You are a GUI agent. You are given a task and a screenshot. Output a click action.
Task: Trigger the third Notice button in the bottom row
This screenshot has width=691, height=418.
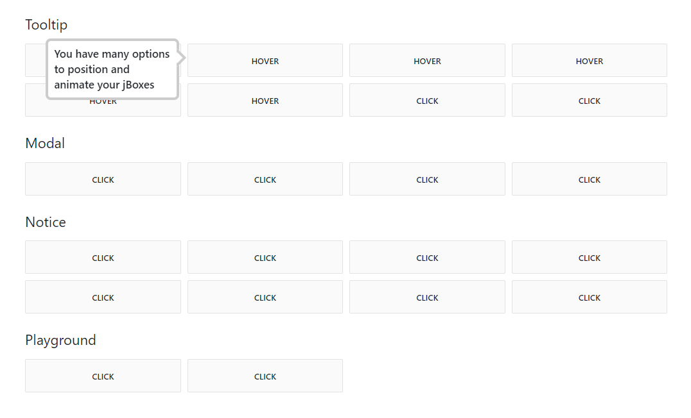tap(427, 297)
